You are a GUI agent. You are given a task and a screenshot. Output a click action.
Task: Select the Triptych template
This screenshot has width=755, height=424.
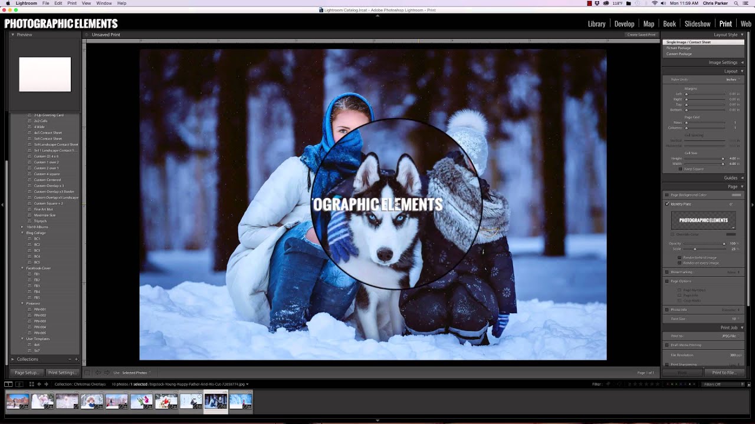point(40,221)
